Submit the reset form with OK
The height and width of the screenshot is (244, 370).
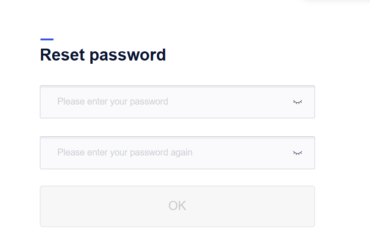coord(177,206)
